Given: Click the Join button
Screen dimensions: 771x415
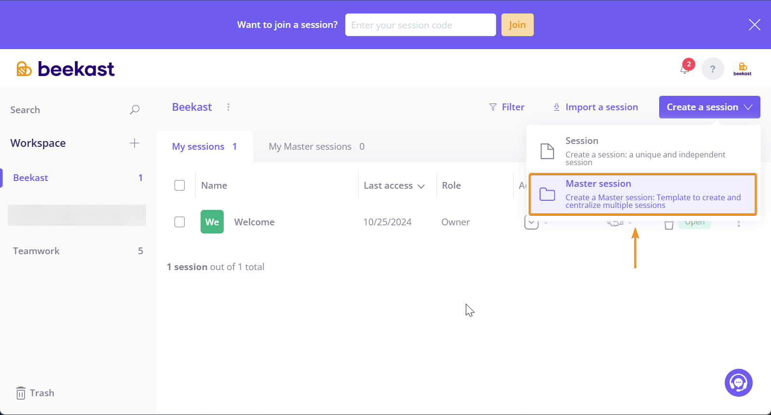Looking at the screenshot, I should click(x=517, y=25).
